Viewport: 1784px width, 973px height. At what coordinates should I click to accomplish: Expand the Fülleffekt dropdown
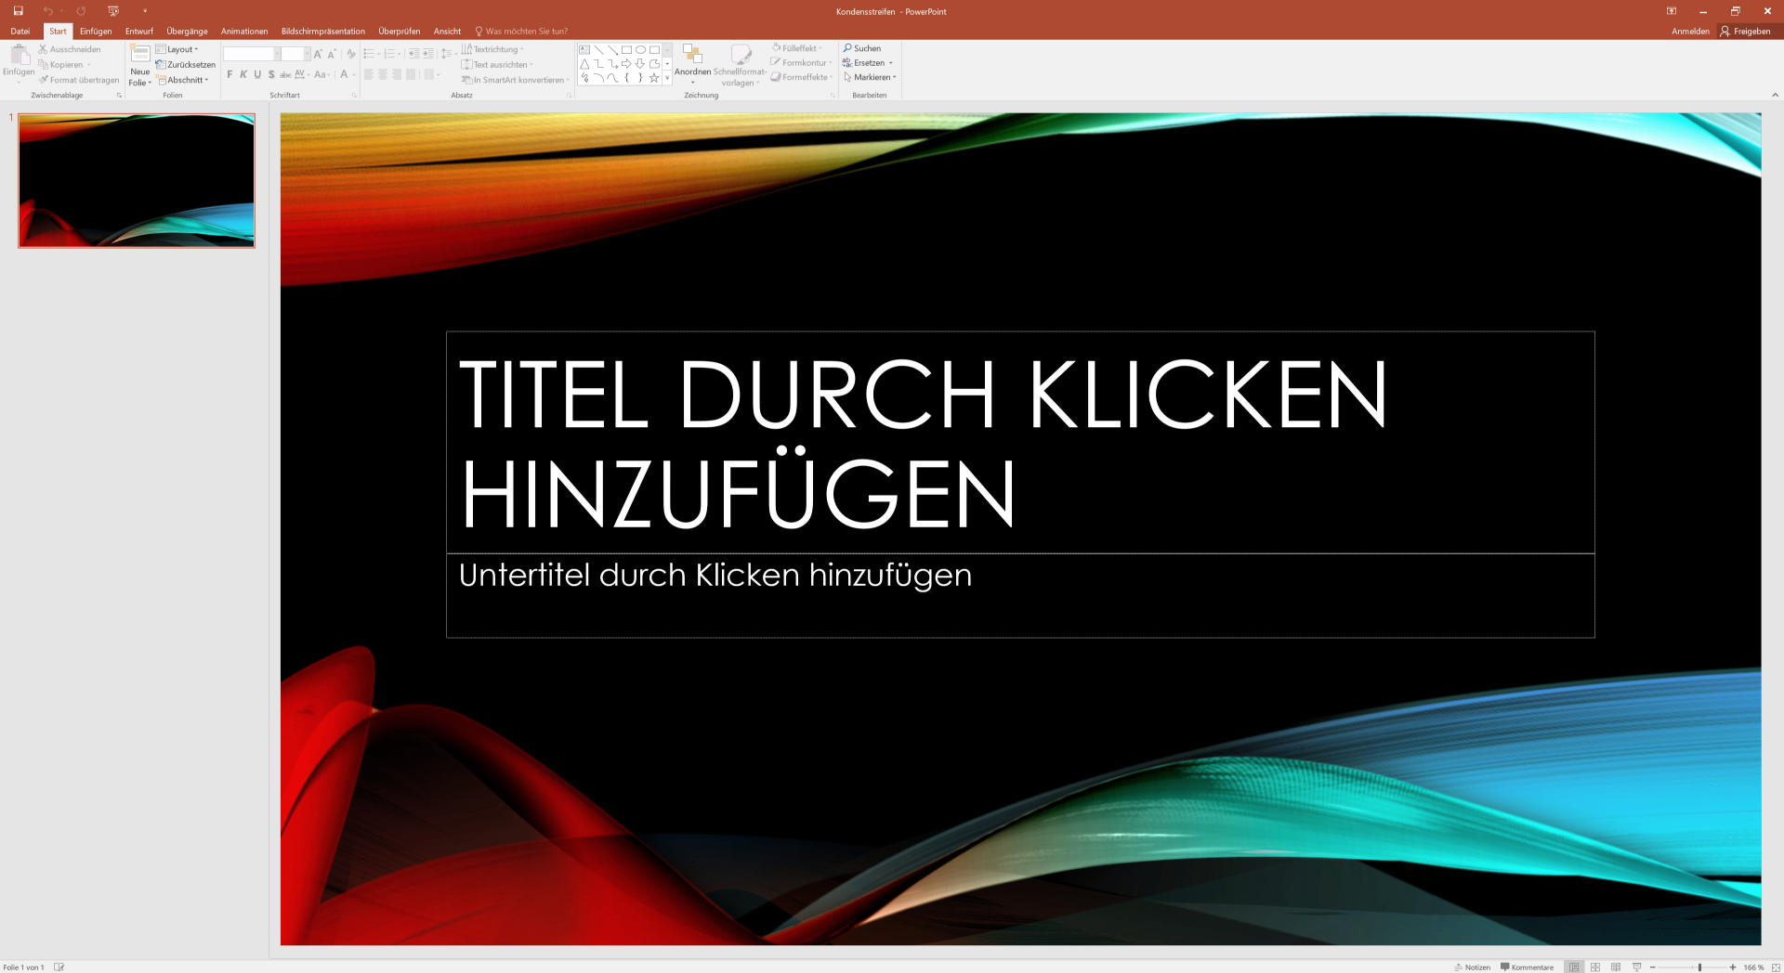pos(797,48)
